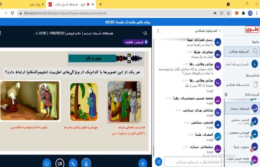Select user فستقری، پرشاد
This screenshot has width=260, height=167.
(x=242, y=109)
